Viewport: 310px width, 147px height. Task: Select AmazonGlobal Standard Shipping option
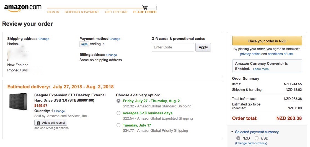coord(118,101)
